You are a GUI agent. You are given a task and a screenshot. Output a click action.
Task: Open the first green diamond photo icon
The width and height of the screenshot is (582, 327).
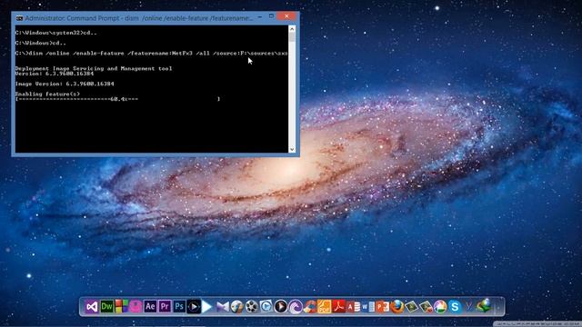[x=411, y=307]
